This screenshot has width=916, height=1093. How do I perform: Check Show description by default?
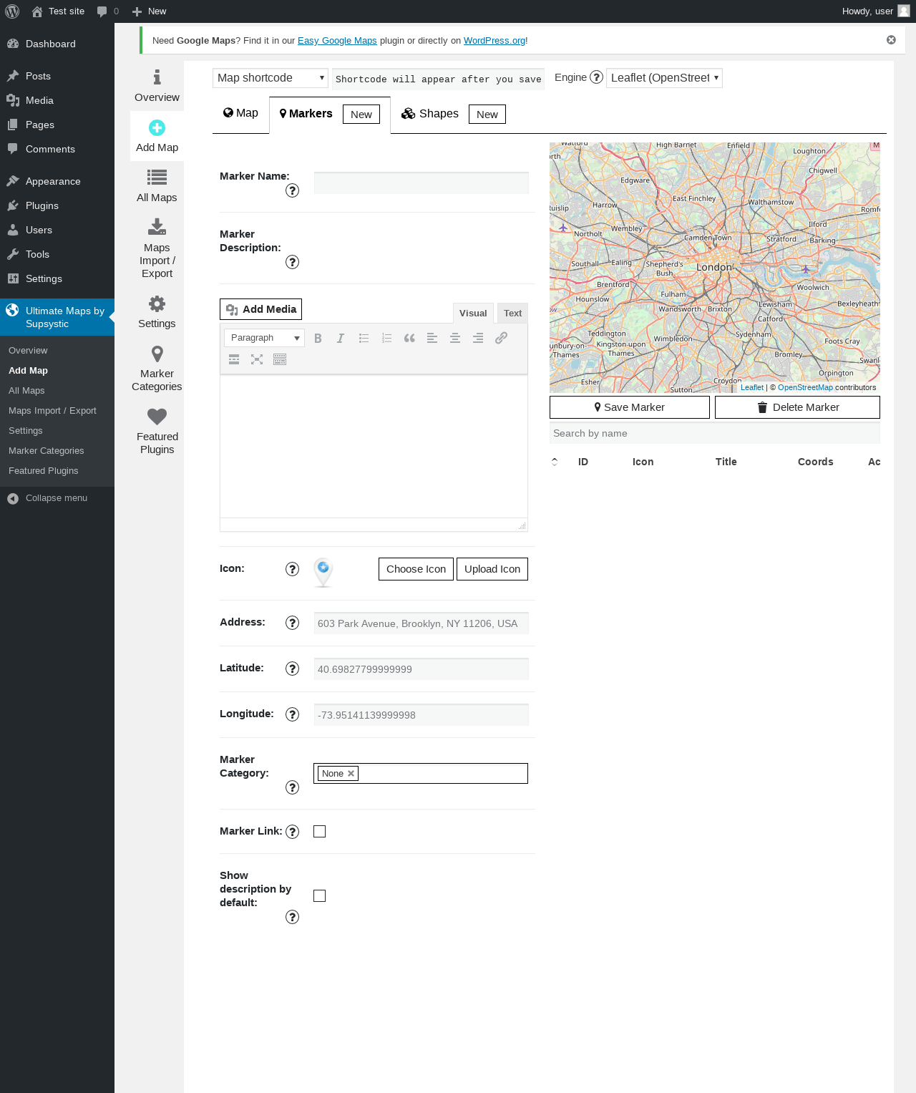[320, 896]
